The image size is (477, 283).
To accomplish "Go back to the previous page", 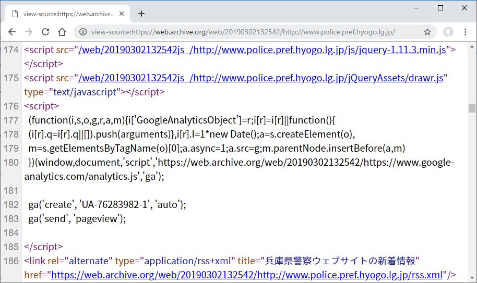I will [12, 32].
